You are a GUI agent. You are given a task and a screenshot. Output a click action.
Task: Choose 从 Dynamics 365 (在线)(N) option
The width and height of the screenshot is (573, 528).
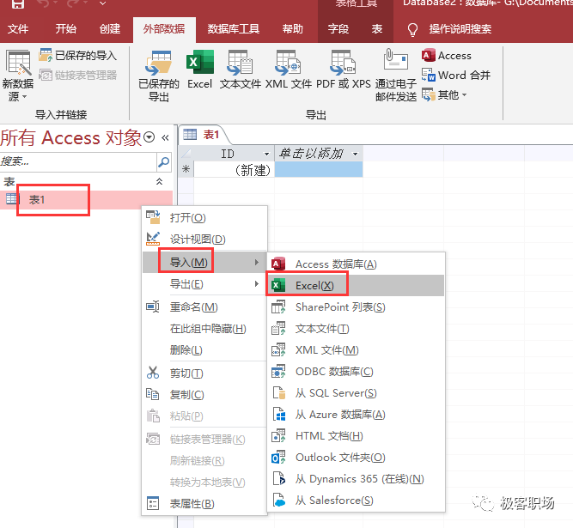356,479
